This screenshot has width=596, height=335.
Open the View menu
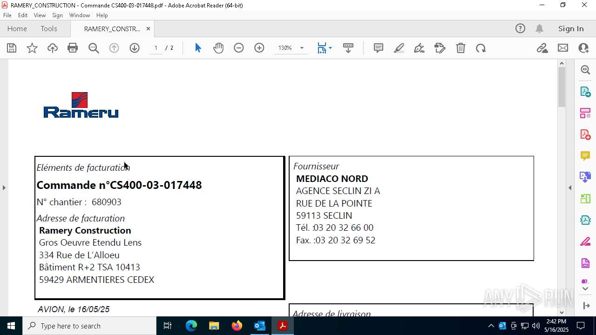pyautogui.click(x=40, y=15)
